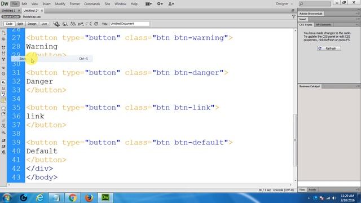This screenshot has height=203, width=361.
Task: Open the Designer workspace switcher dropdown
Action: click(284, 4)
